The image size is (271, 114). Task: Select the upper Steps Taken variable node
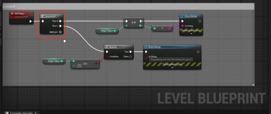pos(107,31)
